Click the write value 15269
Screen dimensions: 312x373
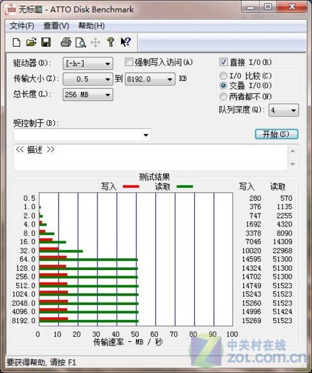251,321
